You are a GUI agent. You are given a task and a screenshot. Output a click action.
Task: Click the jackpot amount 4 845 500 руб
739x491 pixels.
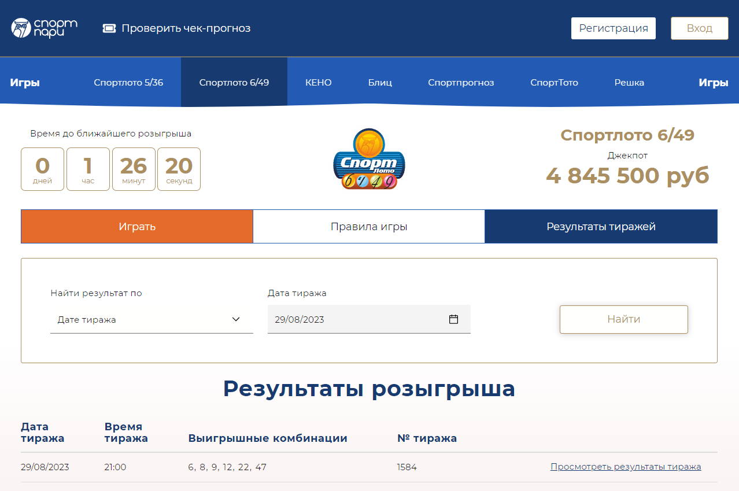click(x=627, y=176)
